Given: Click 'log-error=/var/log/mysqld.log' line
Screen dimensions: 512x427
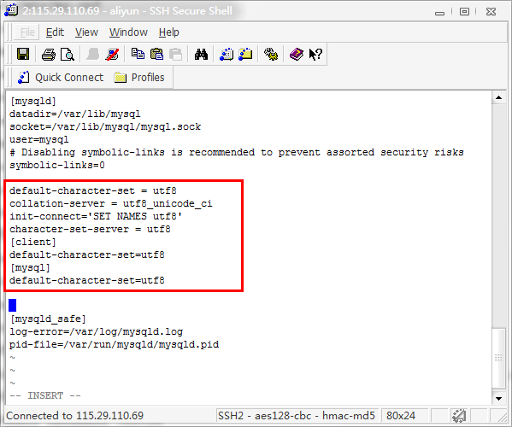Looking at the screenshot, I should tap(97, 331).
